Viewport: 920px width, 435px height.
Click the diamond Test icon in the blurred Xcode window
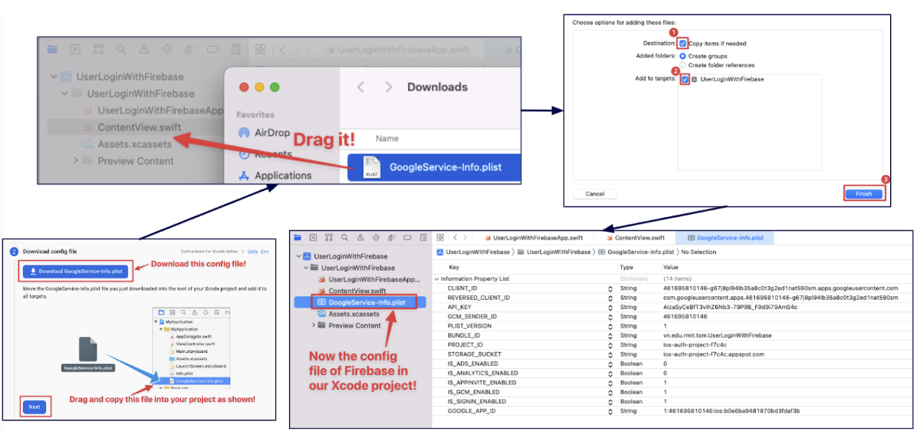pos(168,49)
